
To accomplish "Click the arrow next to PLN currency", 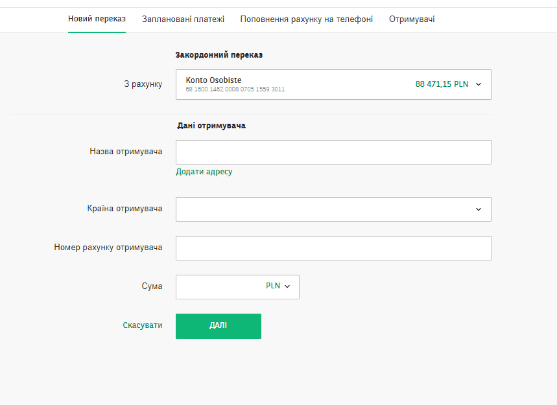I will click(287, 286).
